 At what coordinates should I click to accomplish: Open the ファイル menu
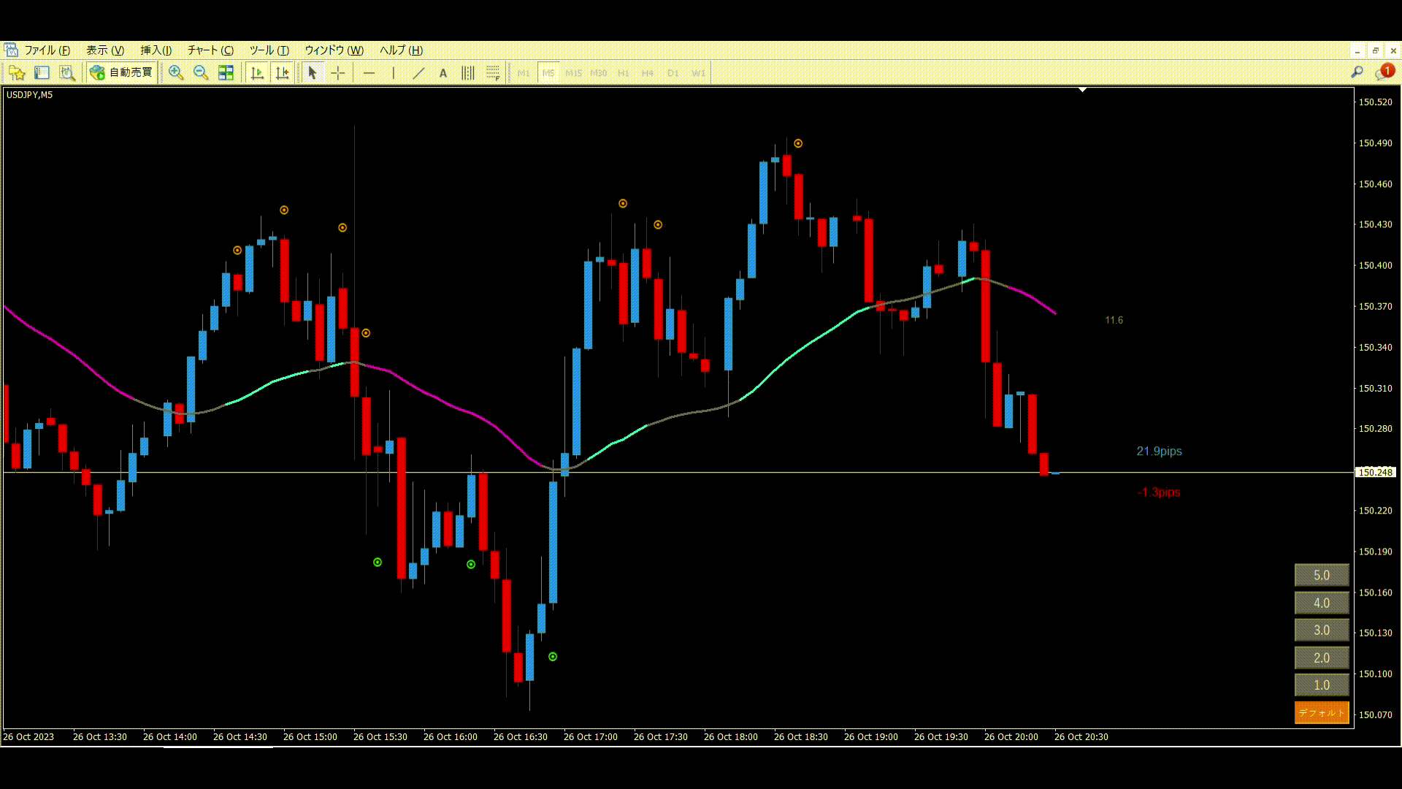click(x=47, y=50)
